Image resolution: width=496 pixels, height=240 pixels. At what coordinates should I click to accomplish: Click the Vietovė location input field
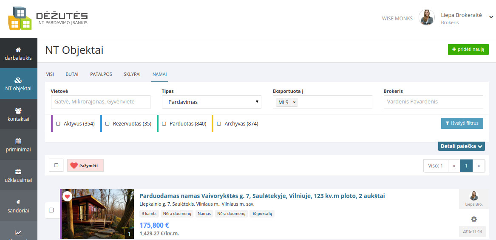coord(100,102)
